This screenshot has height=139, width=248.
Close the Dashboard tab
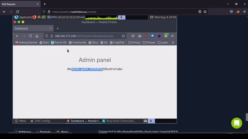51,28
